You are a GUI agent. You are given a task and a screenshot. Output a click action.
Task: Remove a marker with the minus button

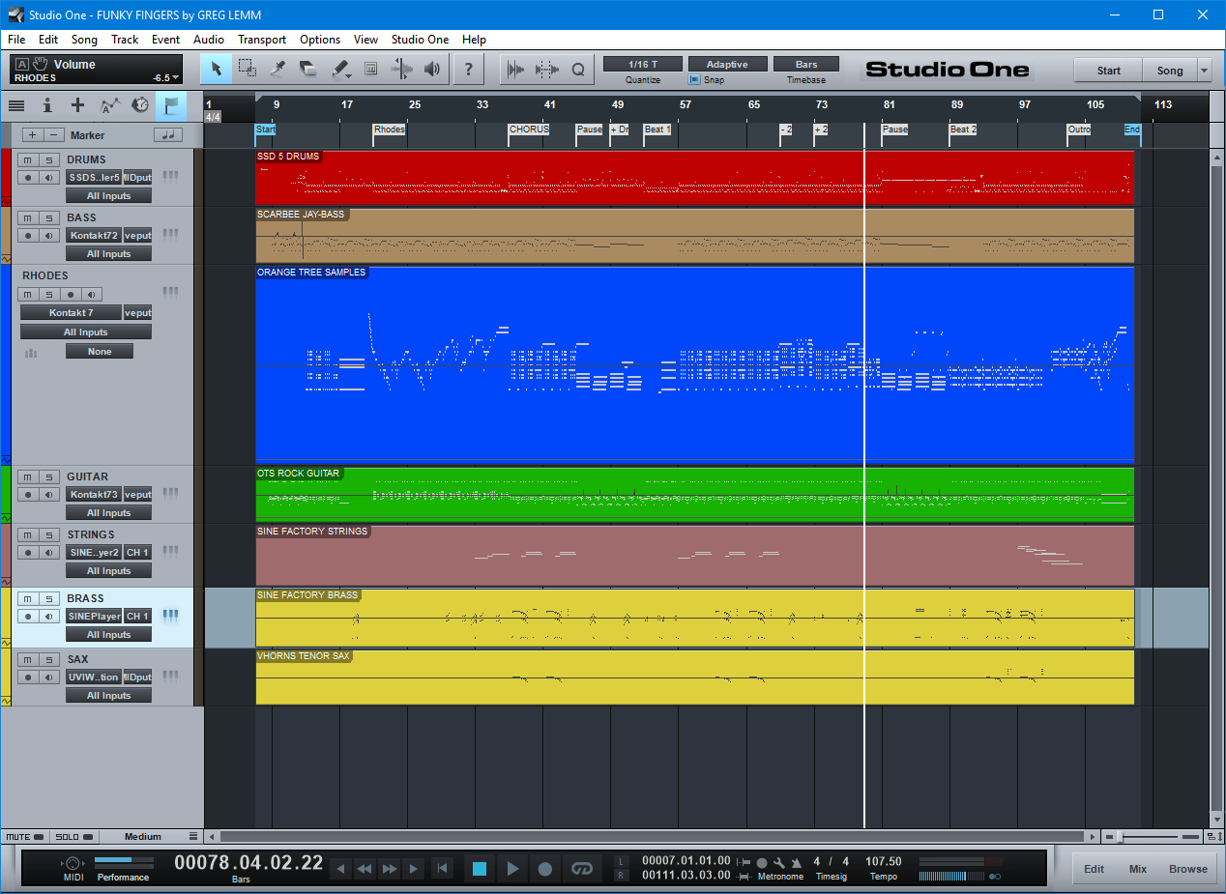click(x=55, y=135)
